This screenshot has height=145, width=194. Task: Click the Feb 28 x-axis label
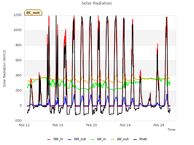(x=159, y=125)
